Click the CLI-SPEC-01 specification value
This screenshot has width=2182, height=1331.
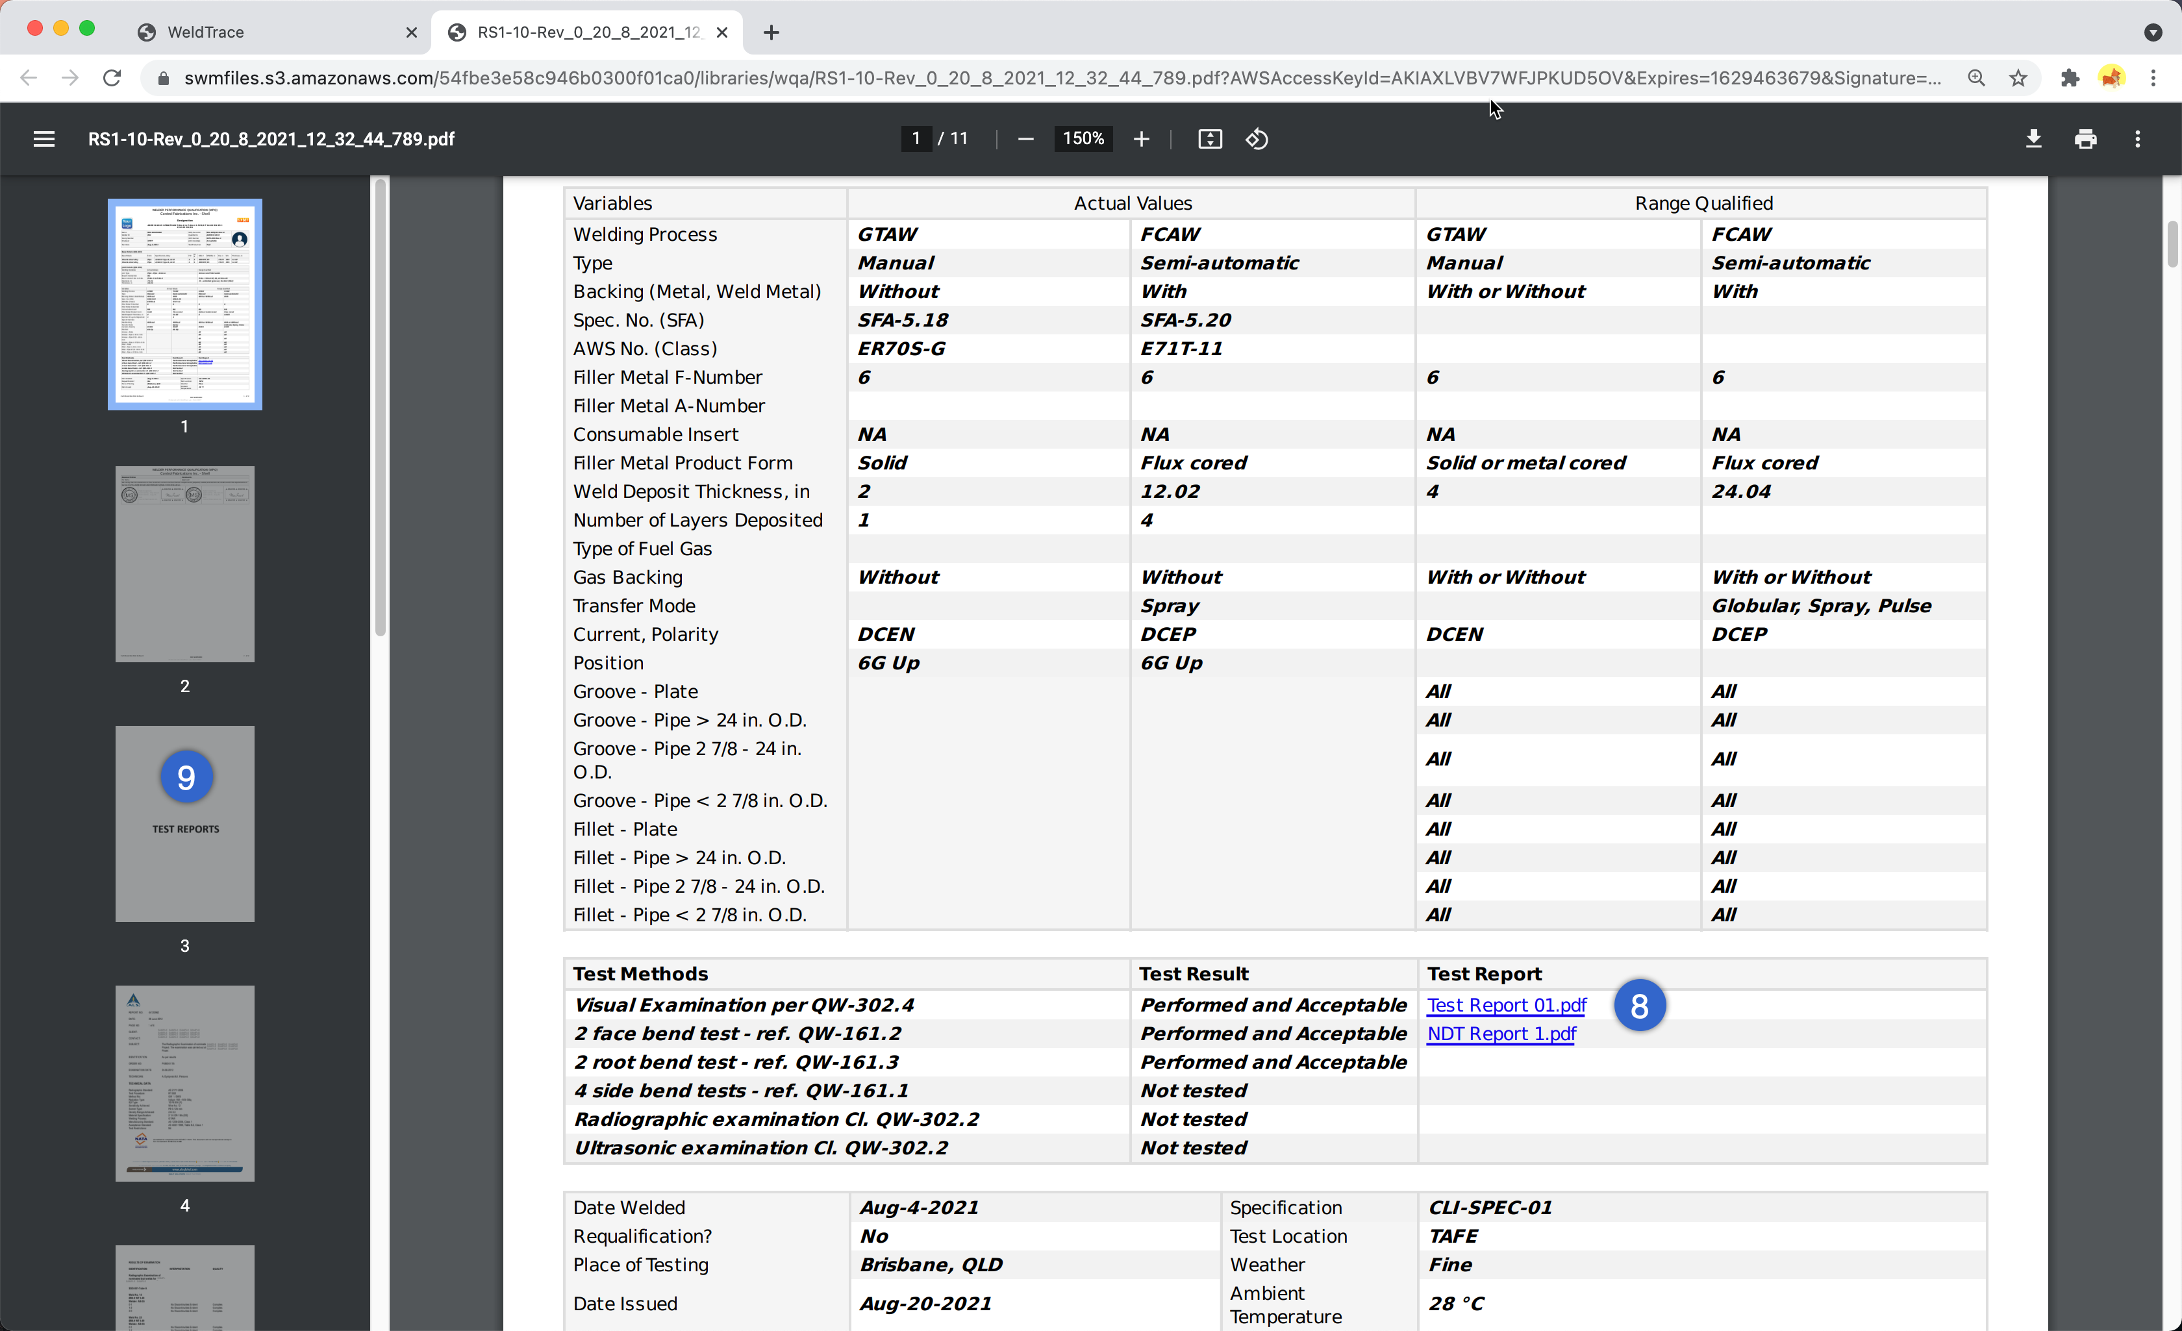click(1490, 1208)
